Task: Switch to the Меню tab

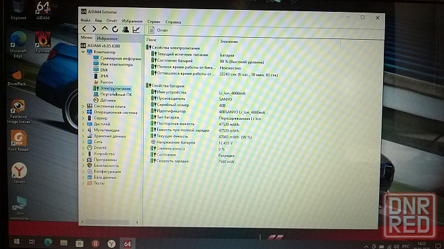Action: pos(86,38)
